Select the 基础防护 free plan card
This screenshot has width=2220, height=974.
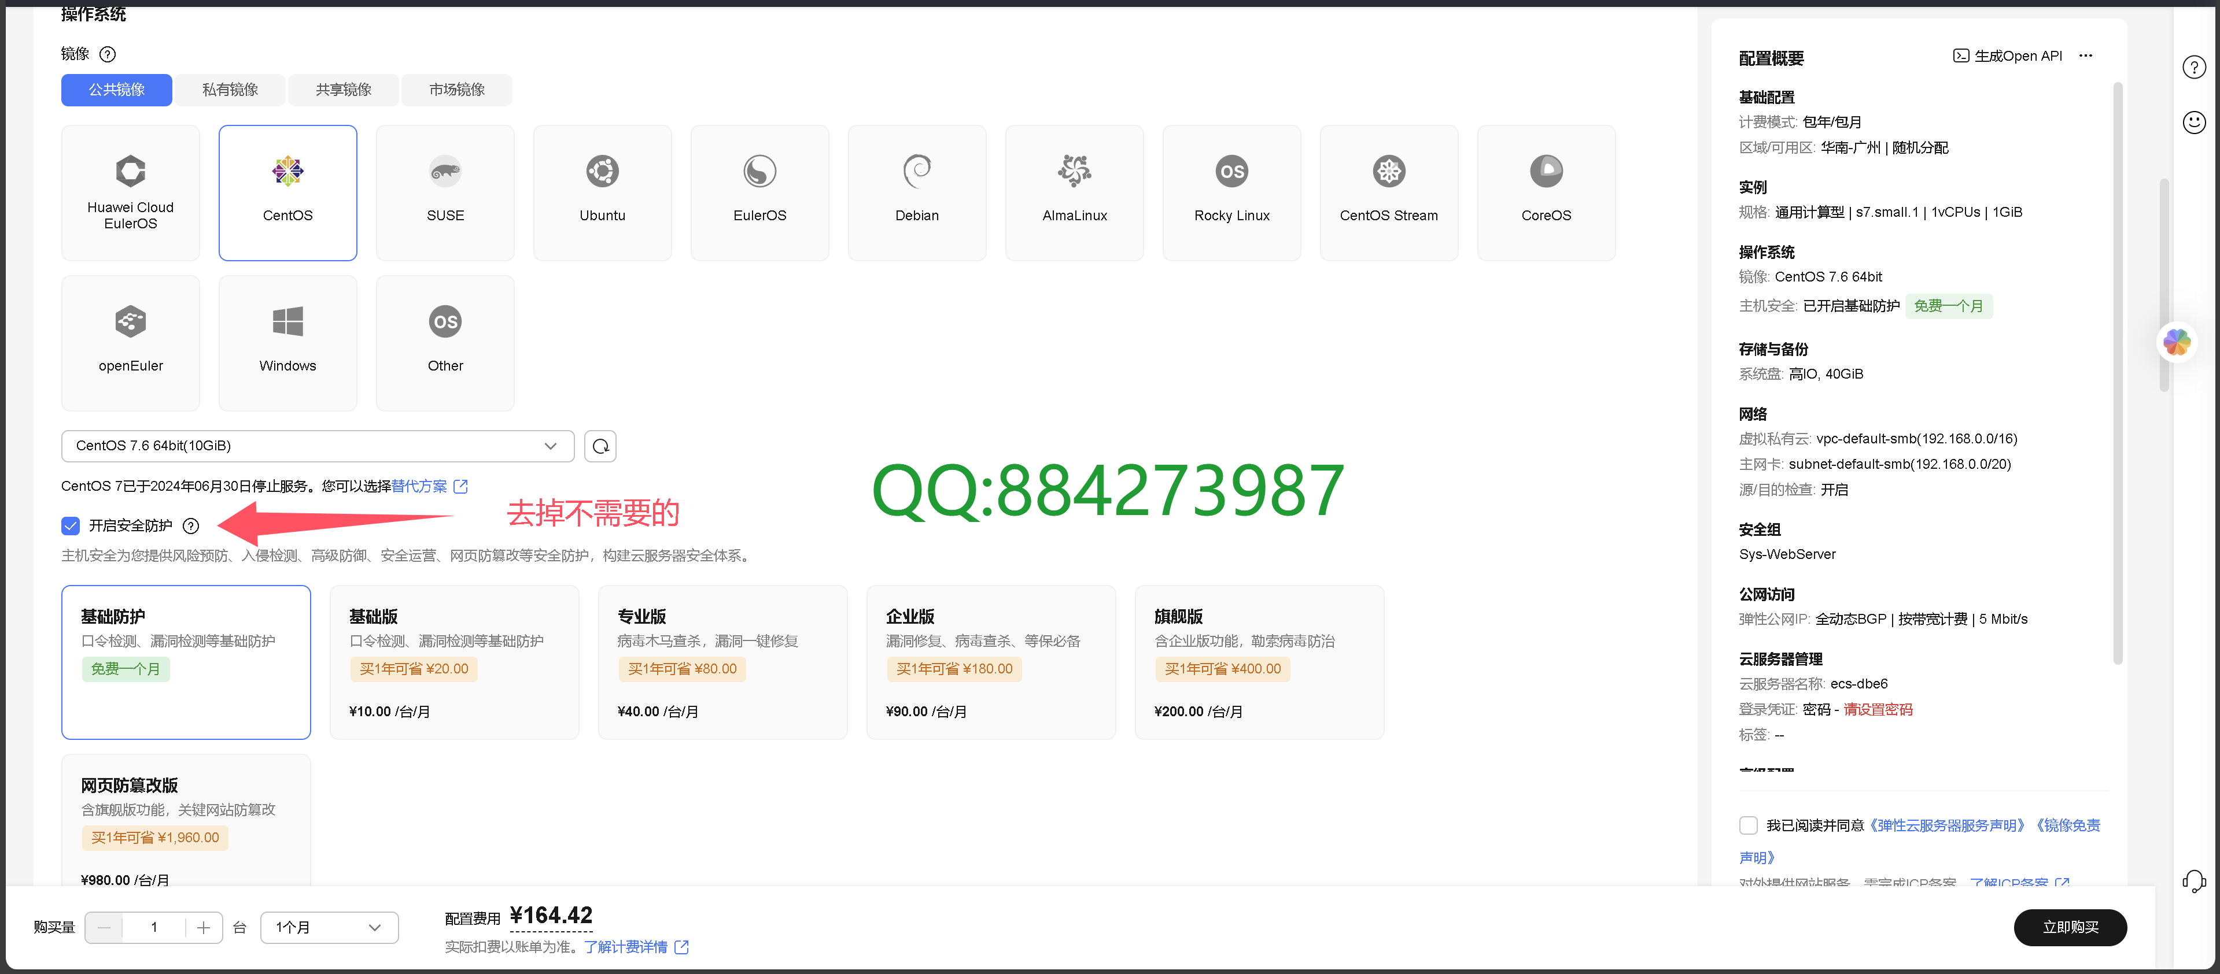(x=186, y=662)
